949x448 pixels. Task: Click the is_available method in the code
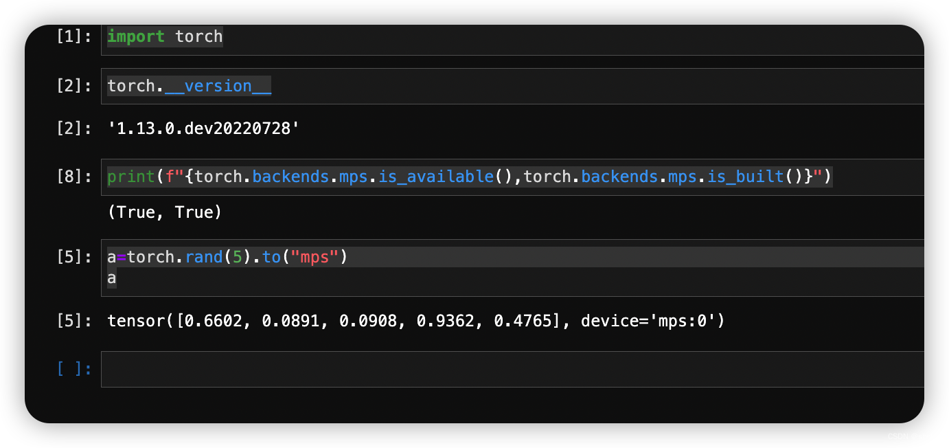point(436,177)
